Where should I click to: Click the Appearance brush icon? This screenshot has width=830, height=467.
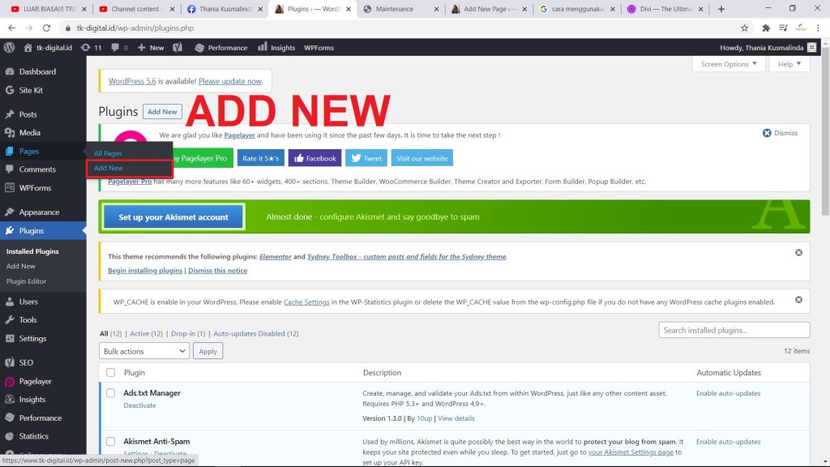coord(10,212)
